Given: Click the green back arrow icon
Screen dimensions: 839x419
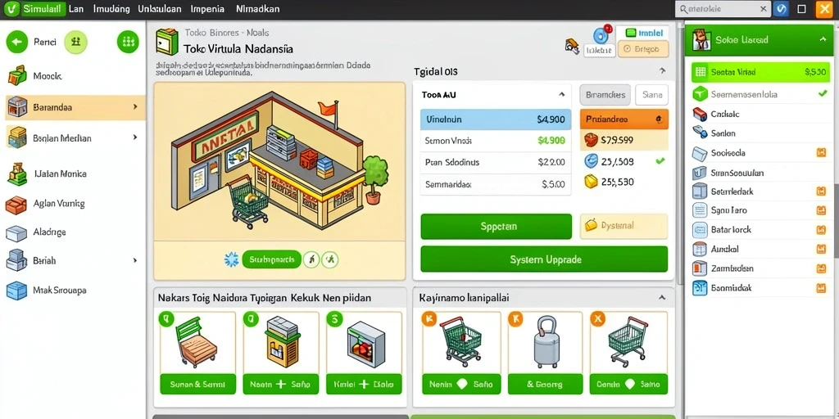Looking at the screenshot, I should pos(17,42).
